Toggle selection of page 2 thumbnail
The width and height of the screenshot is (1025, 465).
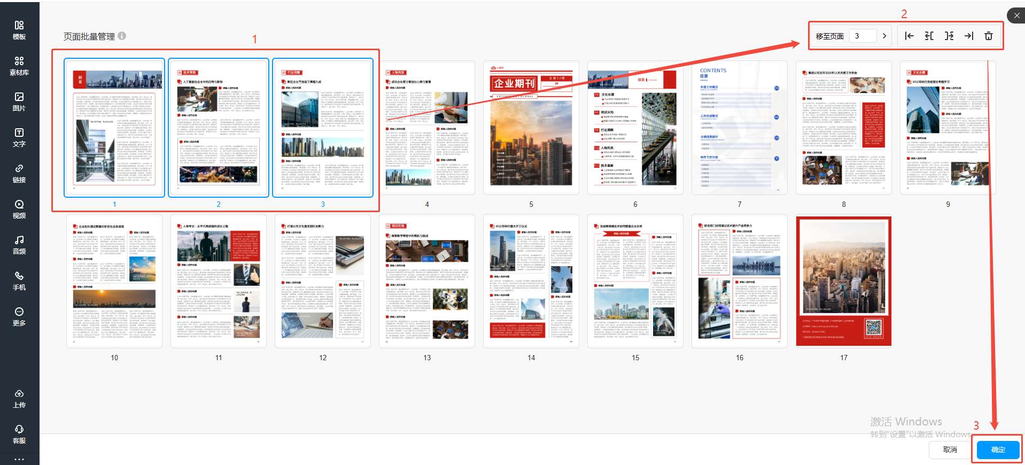point(219,128)
